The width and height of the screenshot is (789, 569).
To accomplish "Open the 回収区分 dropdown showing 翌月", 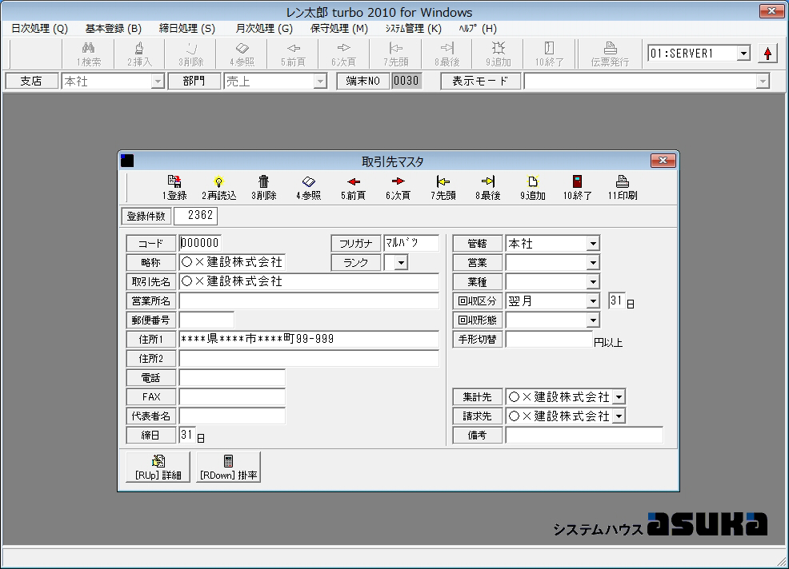I will (x=592, y=301).
